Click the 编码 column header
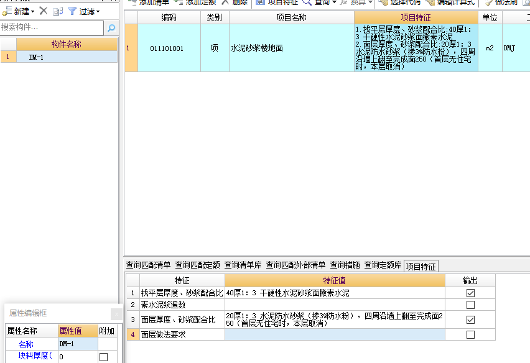 point(169,17)
